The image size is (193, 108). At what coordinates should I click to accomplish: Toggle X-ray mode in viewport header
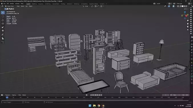tap(178, 6)
